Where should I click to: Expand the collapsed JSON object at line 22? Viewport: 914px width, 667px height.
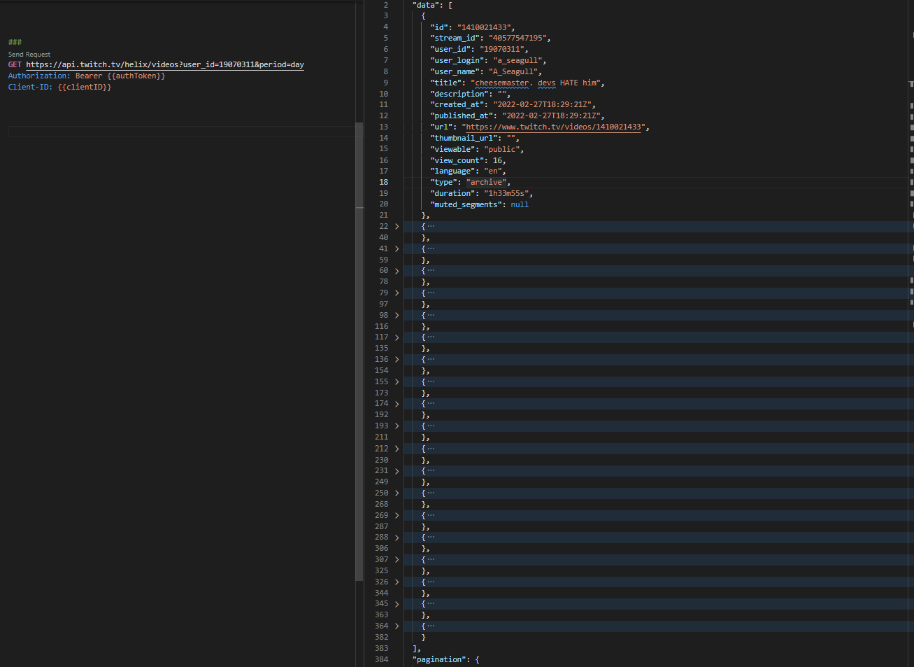coord(397,225)
